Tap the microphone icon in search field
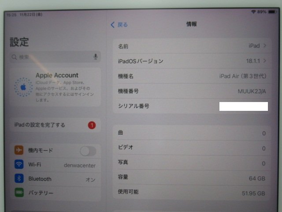 click(96, 57)
